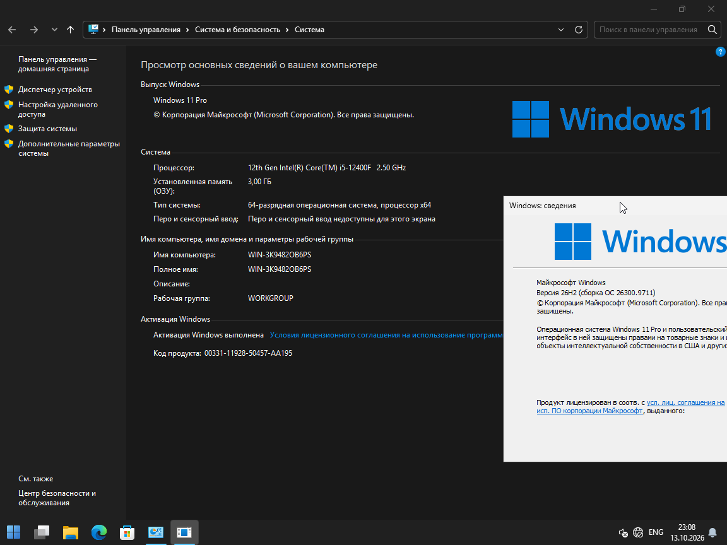727x545 pixels.
Task: Switch input language via ENG indicator
Action: coord(656,532)
